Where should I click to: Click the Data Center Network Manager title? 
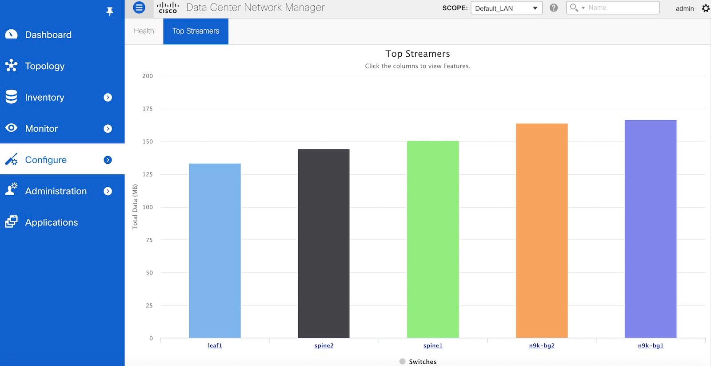[256, 8]
